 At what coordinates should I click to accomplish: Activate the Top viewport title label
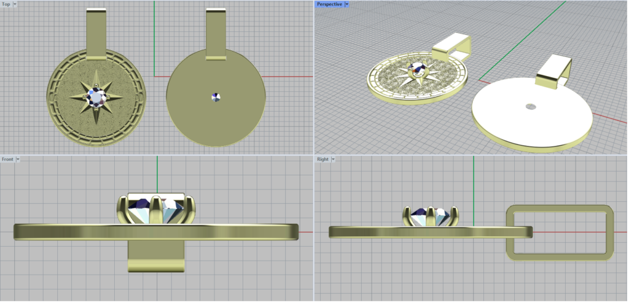pos(6,4)
